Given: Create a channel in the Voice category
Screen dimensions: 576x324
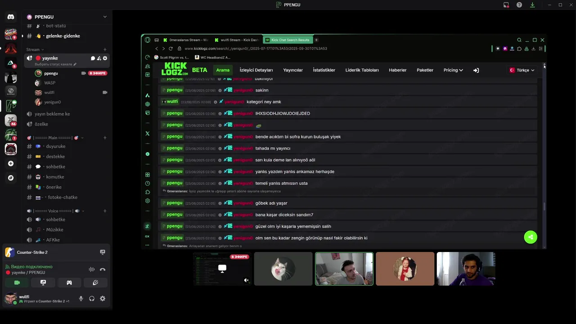Looking at the screenshot, I should tap(105, 211).
